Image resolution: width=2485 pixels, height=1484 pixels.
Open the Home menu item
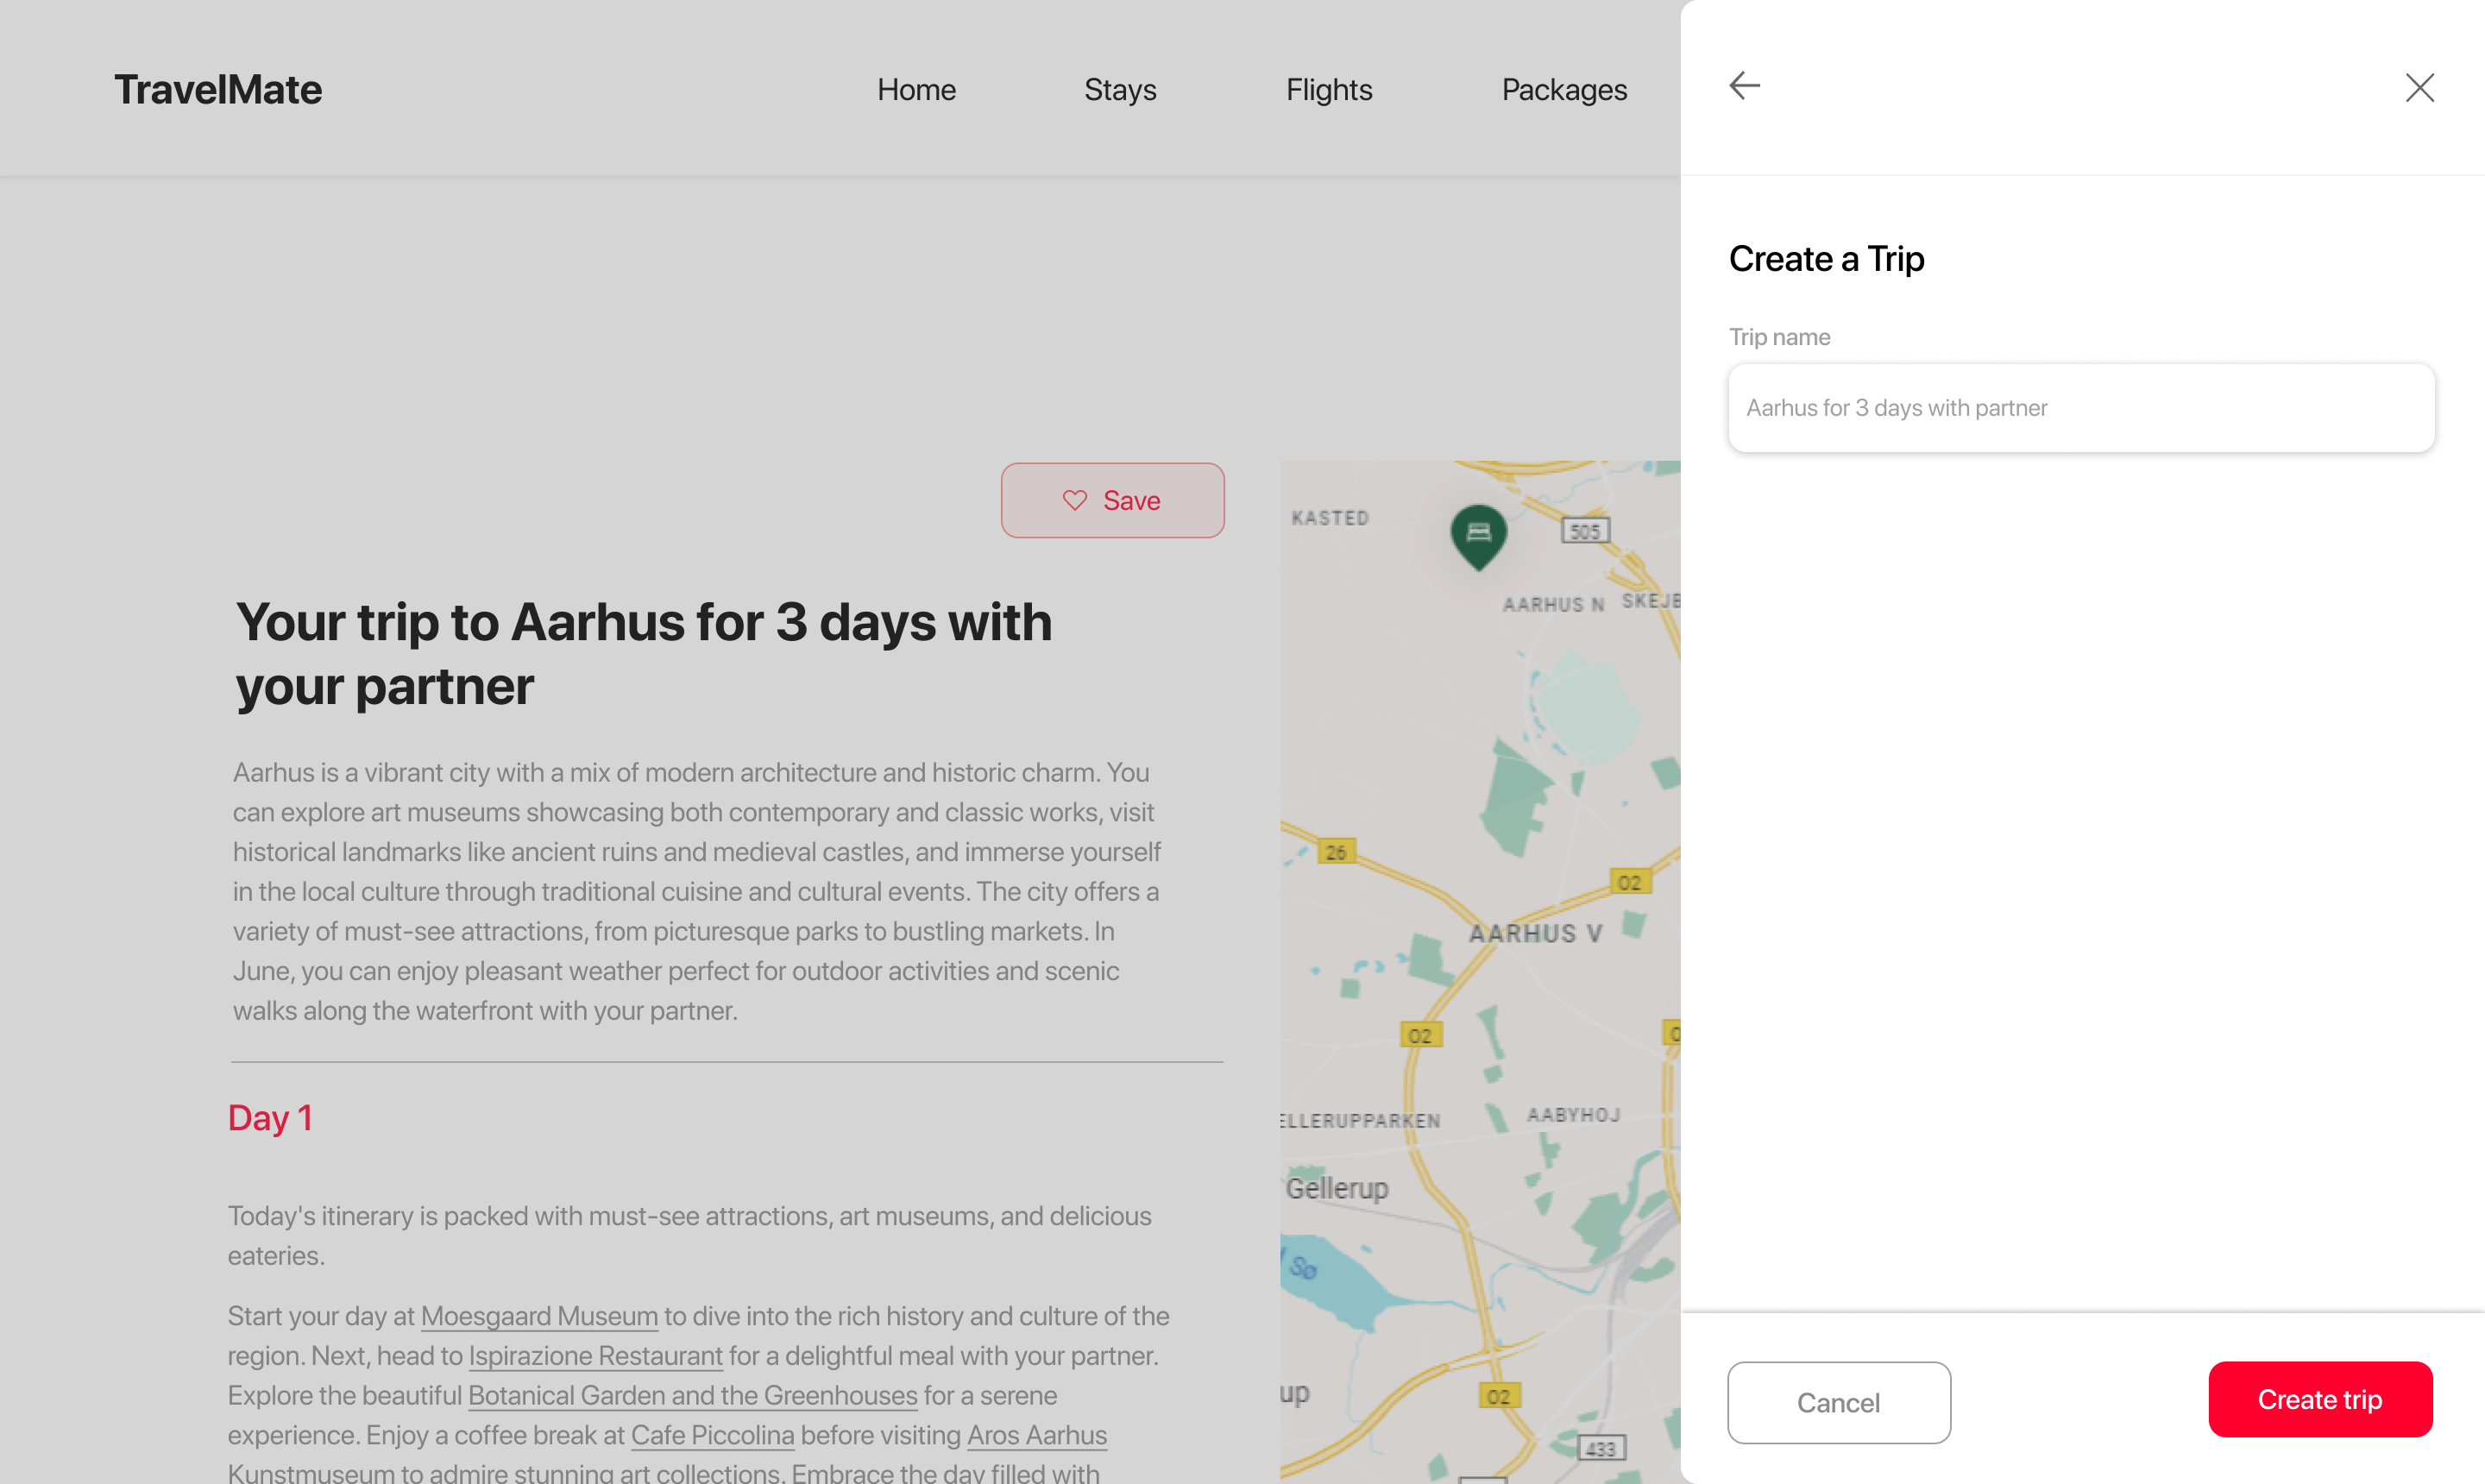(916, 90)
